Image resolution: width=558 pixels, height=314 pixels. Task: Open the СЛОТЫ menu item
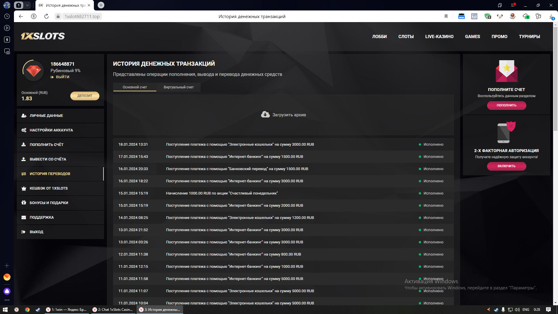coord(406,37)
